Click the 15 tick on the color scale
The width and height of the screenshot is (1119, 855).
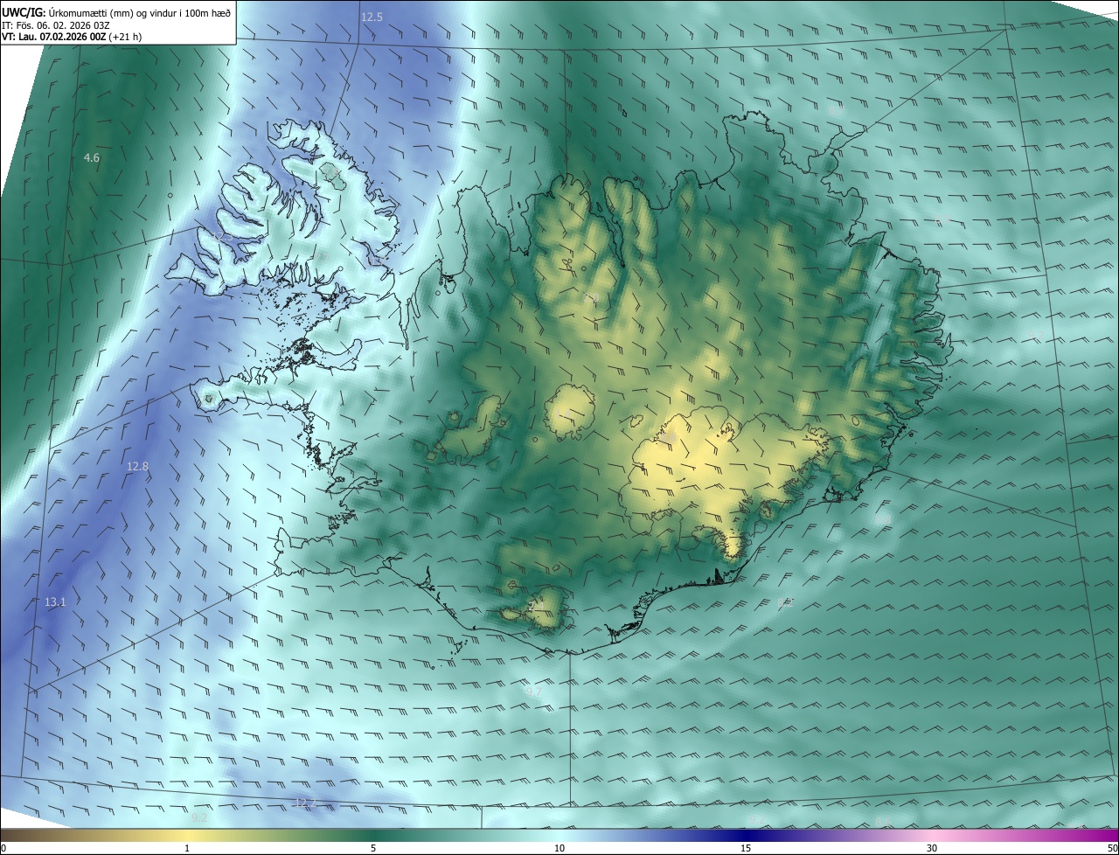pos(746,848)
